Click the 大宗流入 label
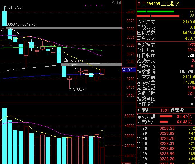Image resolution: width=195 pixels, height=164 pixels. (x=146, y=122)
